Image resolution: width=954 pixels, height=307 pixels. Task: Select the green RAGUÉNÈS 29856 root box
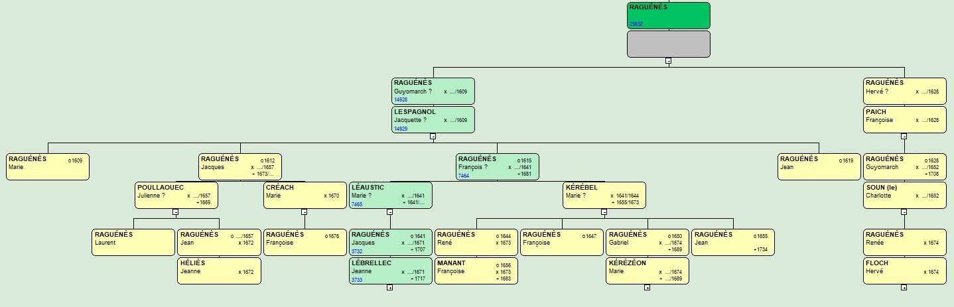coord(668,15)
